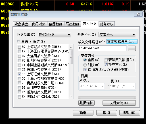
Task: Click the exchange list scrollbar thumb
Action: pyautogui.click(x=71, y=57)
